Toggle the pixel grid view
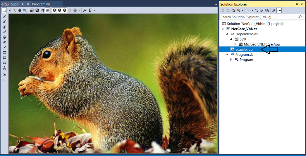The image size is (306, 156). [47, 10]
